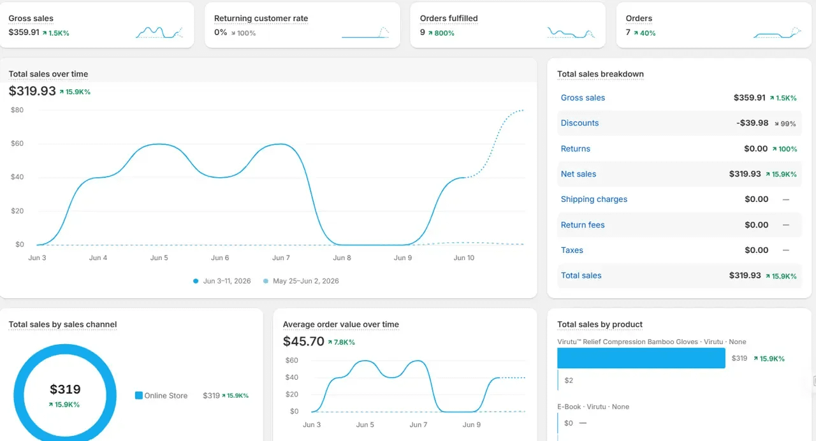Click the Return fees link
This screenshot has height=441, width=816.
click(583, 225)
